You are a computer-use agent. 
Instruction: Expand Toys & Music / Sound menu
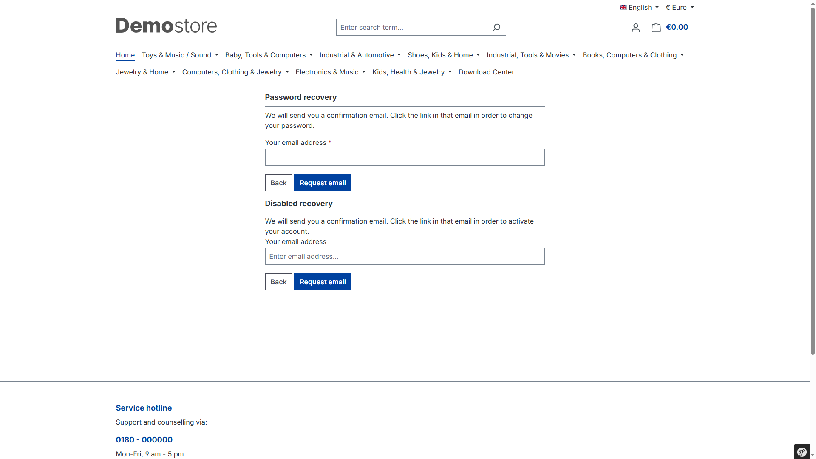tap(180, 55)
